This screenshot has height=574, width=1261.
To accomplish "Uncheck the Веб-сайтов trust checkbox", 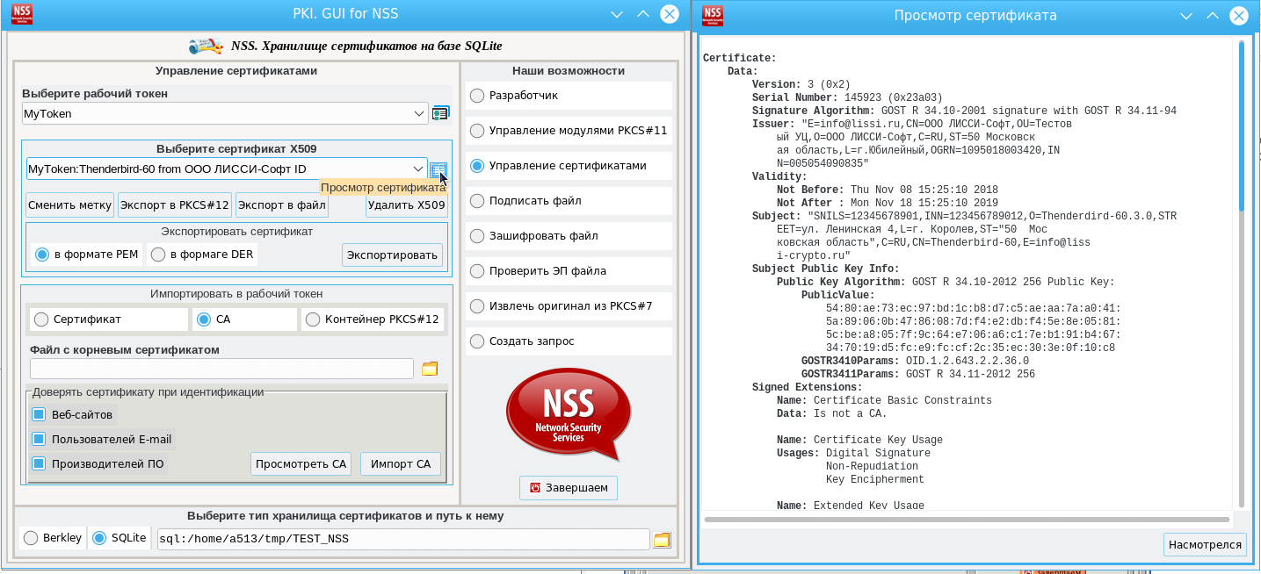I will (x=39, y=415).
